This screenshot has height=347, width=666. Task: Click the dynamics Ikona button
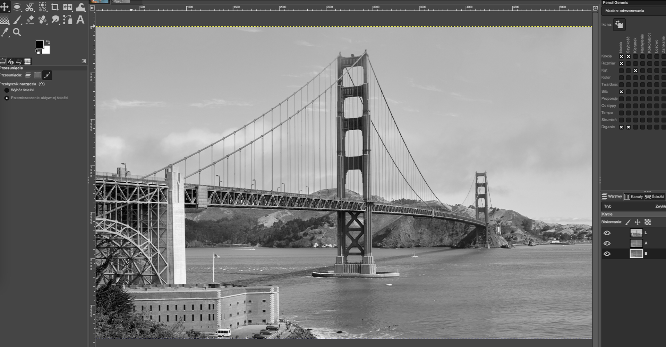click(x=619, y=25)
